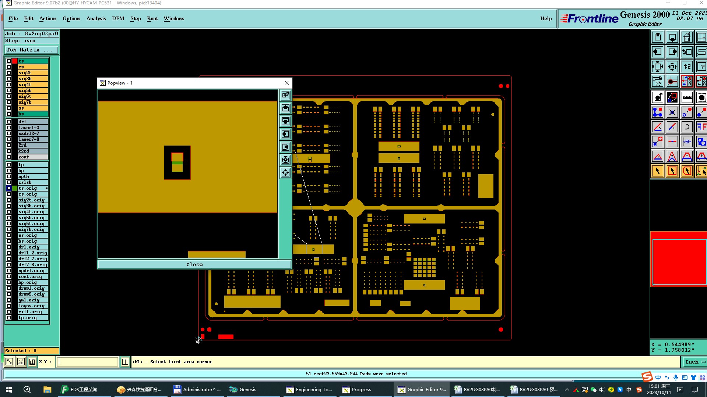Screen dimensions: 707x397
Task: Toggle checkbox for sig4t layer
Action: (9, 85)
